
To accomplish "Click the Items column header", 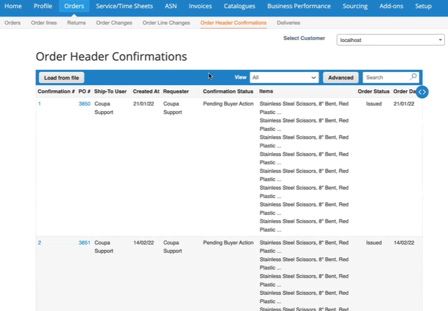I will (x=266, y=91).
